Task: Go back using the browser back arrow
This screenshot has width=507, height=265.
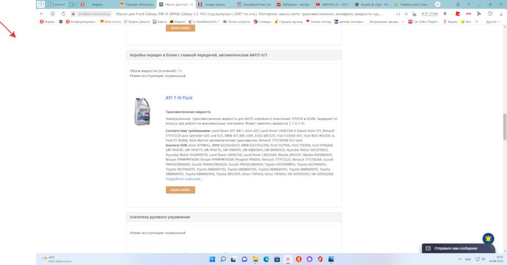Action: click(x=42, y=14)
